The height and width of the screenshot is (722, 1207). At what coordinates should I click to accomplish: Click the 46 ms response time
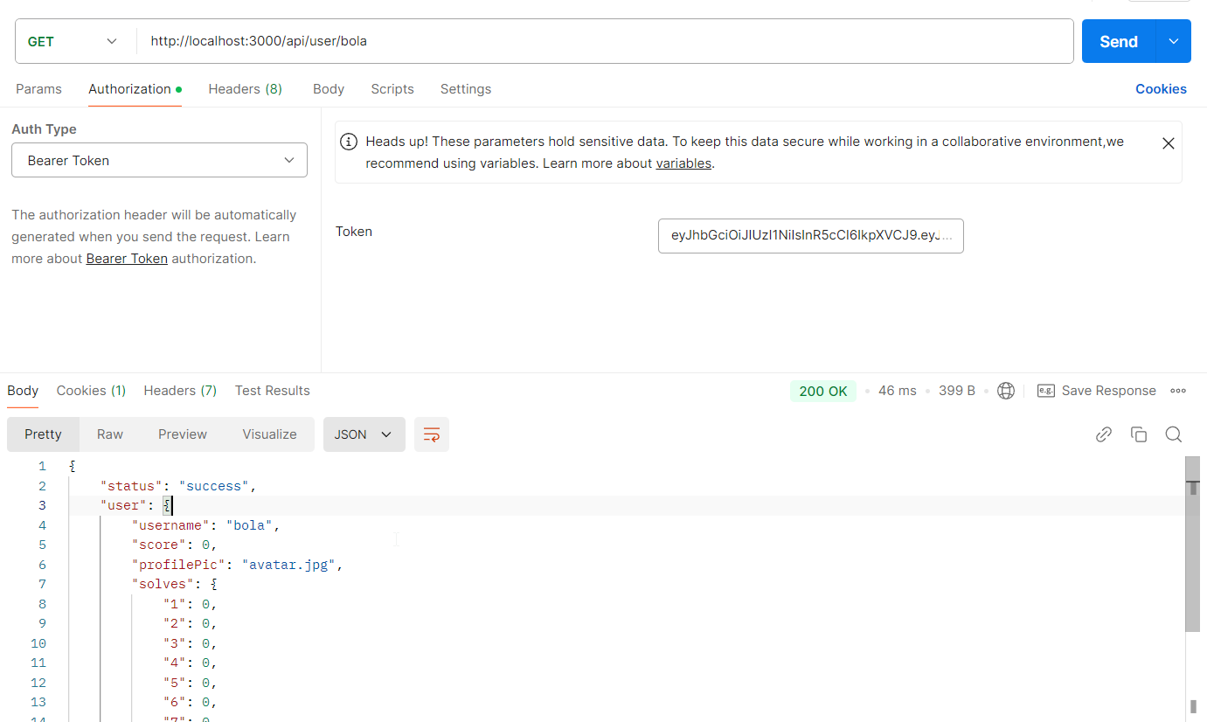click(898, 391)
